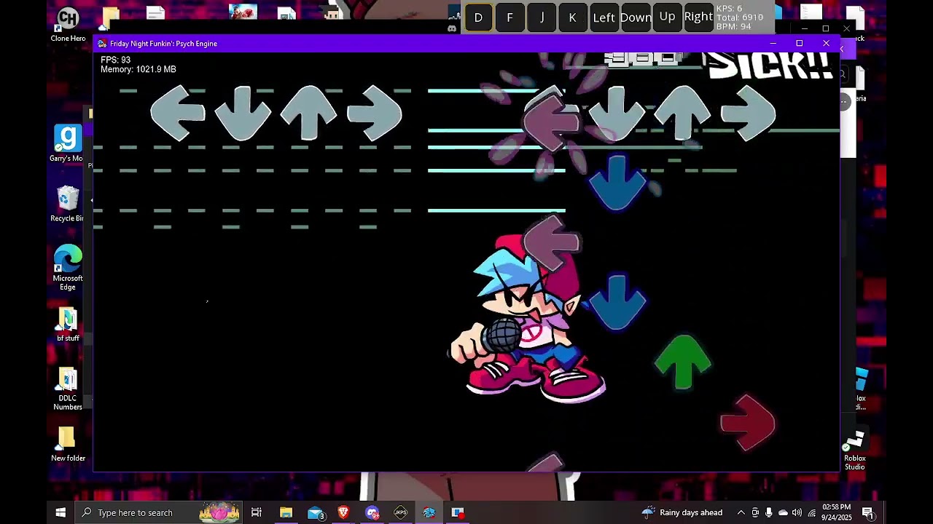The height and width of the screenshot is (524, 933).
Task: Click the D key in the overlay
Action: pos(478,17)
